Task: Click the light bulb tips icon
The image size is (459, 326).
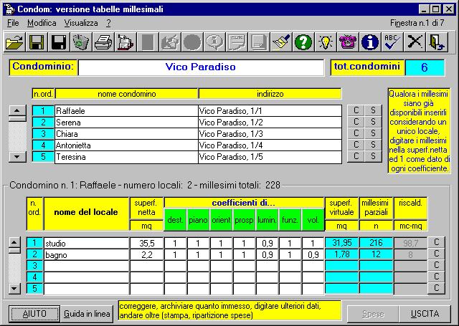Action: (326, 42)
